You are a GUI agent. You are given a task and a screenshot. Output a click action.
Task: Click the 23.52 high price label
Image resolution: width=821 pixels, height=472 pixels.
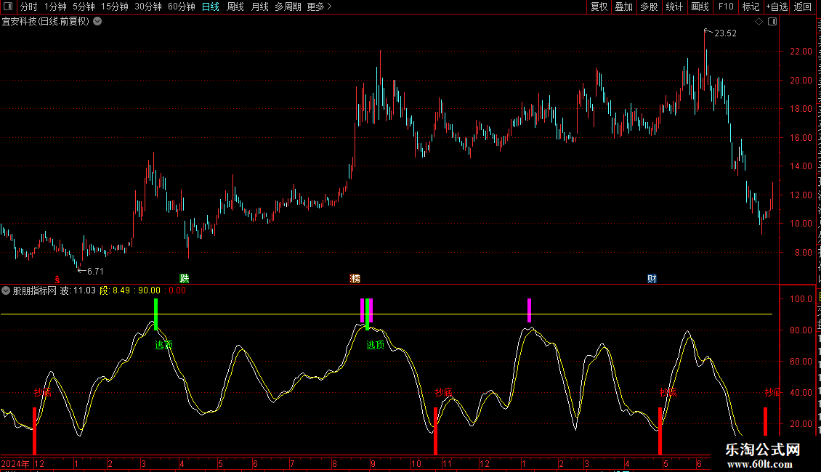coord(725,33)
